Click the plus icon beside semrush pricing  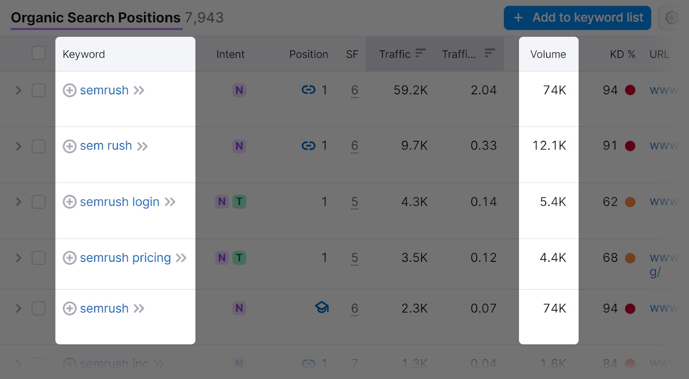pos(70,258)
